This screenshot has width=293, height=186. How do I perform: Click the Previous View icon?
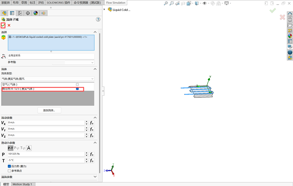[177, 3]
